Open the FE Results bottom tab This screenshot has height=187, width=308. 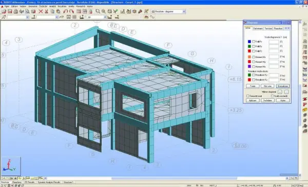point(30,182)
